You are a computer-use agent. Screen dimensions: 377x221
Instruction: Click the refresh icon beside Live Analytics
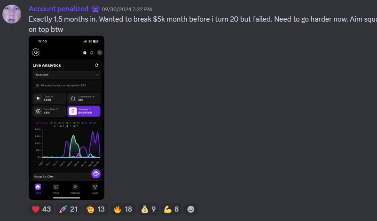click(x=96, y=65)
